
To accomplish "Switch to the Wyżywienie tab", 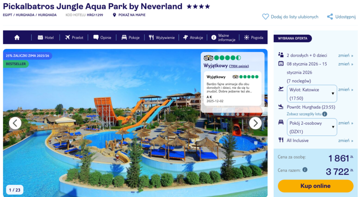I will pyautogui.click(x=162, y=38).
